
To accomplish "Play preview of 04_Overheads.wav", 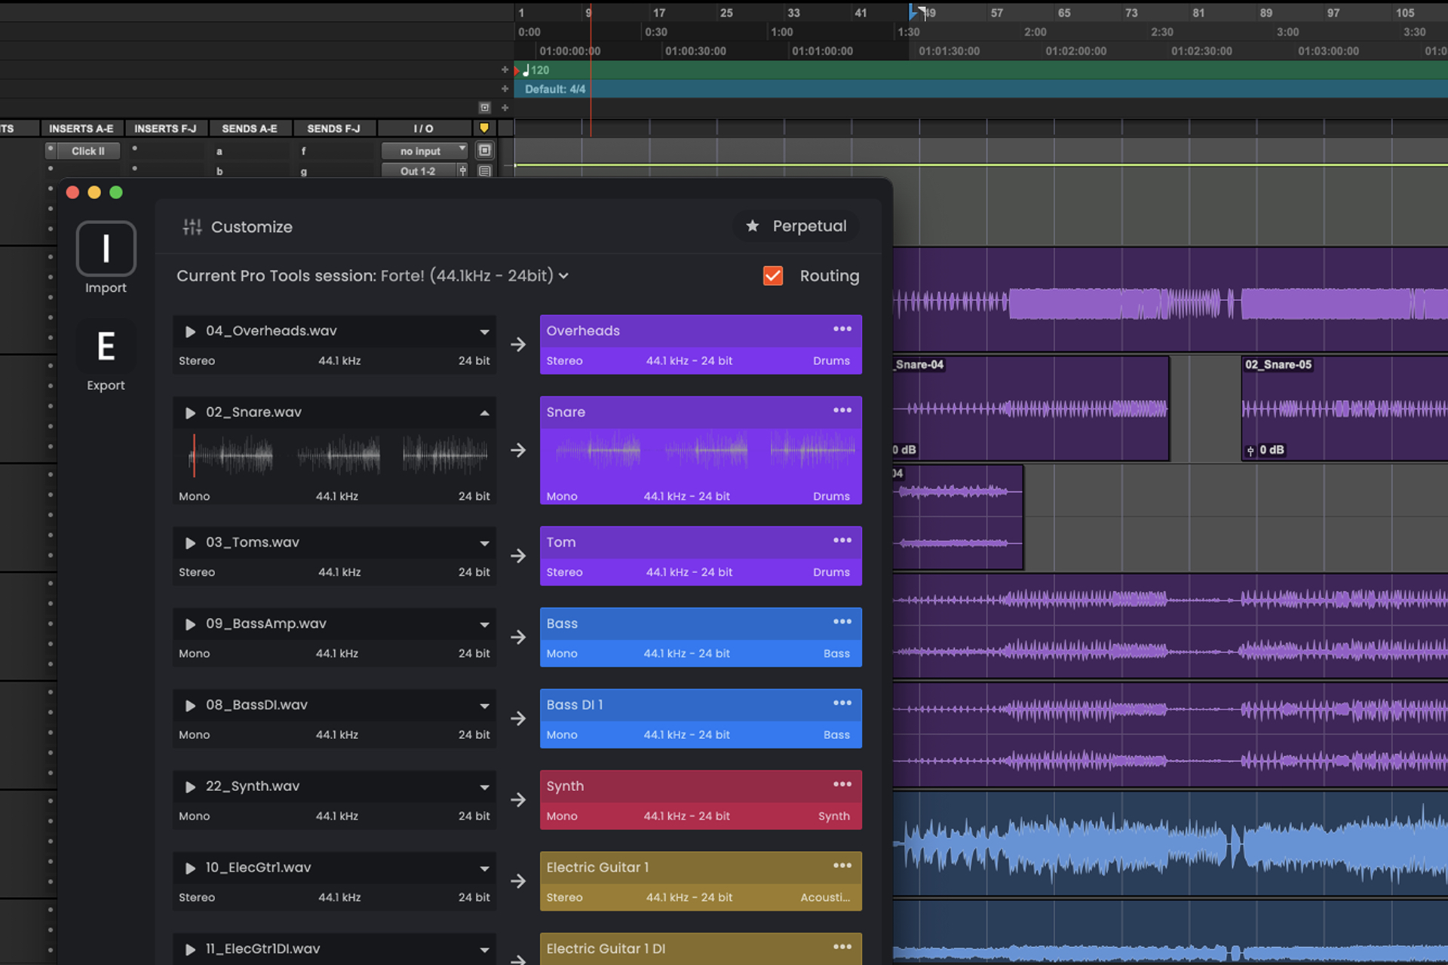I will (190, 332).
